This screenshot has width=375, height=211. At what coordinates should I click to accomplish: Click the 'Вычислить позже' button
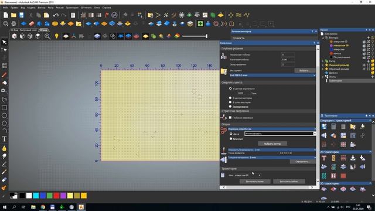(255, 182)
